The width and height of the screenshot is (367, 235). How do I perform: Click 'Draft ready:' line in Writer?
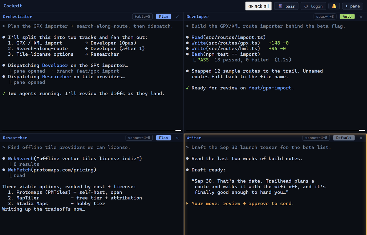tap(208, 170)
